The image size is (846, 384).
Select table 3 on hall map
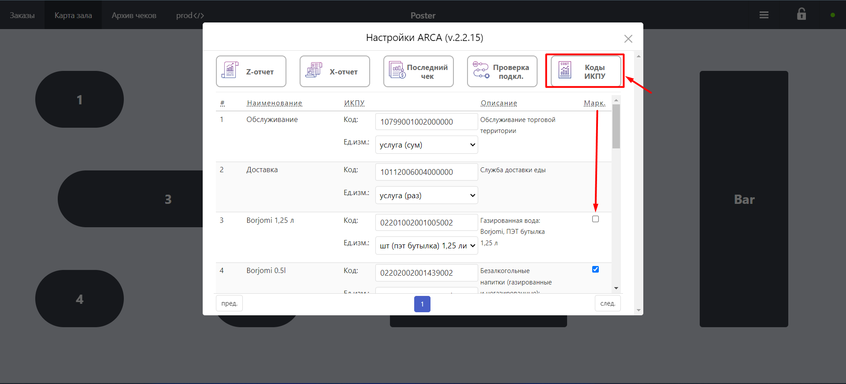tap(130, 199)
